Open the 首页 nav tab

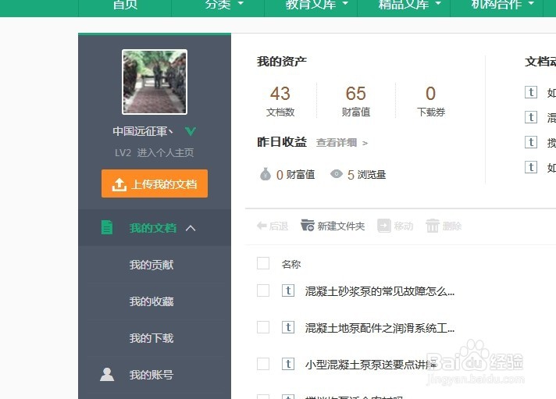tap(125, 5)
